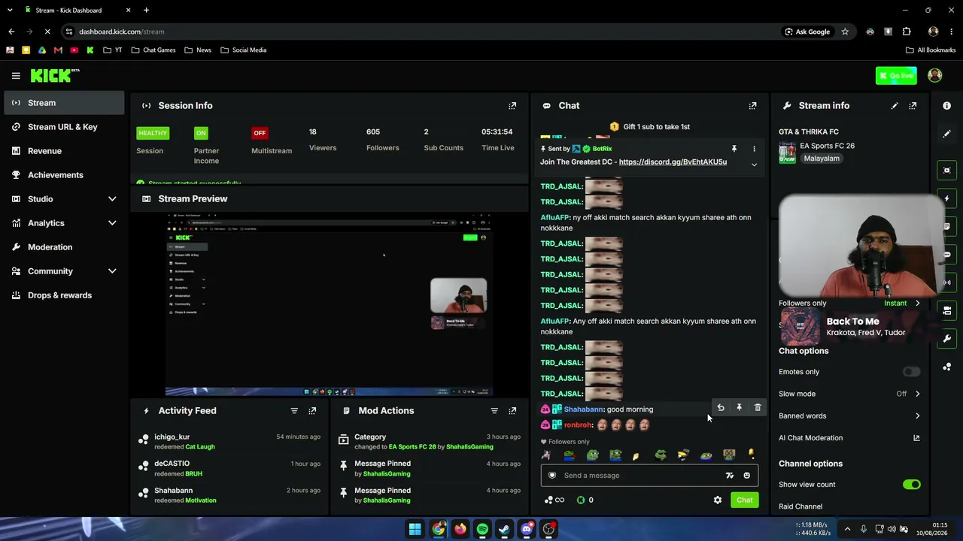Click the Malayalam language tag
The image size is (963, 541).
[x=822, y=159]
